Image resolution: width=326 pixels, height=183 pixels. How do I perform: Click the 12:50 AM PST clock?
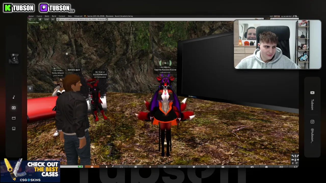coord(287,16)
